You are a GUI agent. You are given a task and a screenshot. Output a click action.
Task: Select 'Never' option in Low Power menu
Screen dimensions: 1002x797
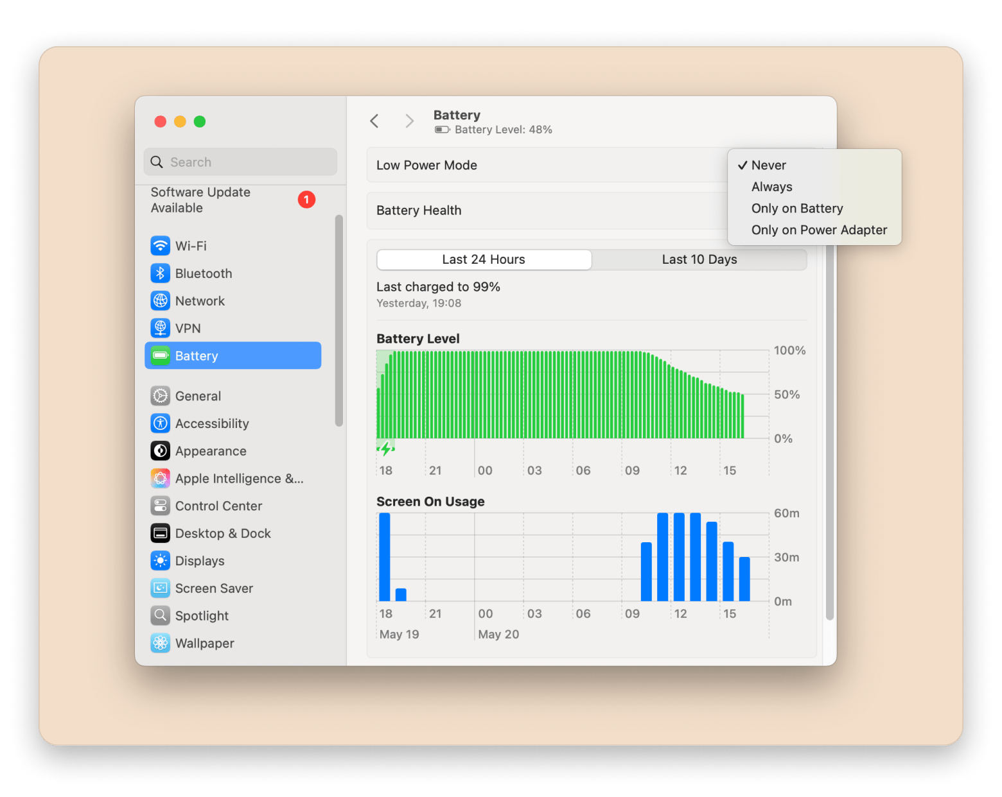click(x=768, y=166)
